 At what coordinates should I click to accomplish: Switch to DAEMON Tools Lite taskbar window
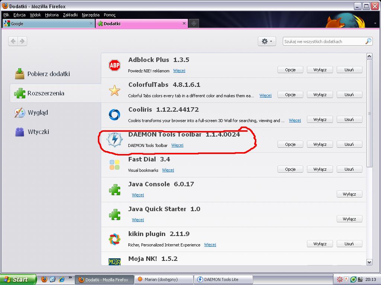click(x=224, y=279)
